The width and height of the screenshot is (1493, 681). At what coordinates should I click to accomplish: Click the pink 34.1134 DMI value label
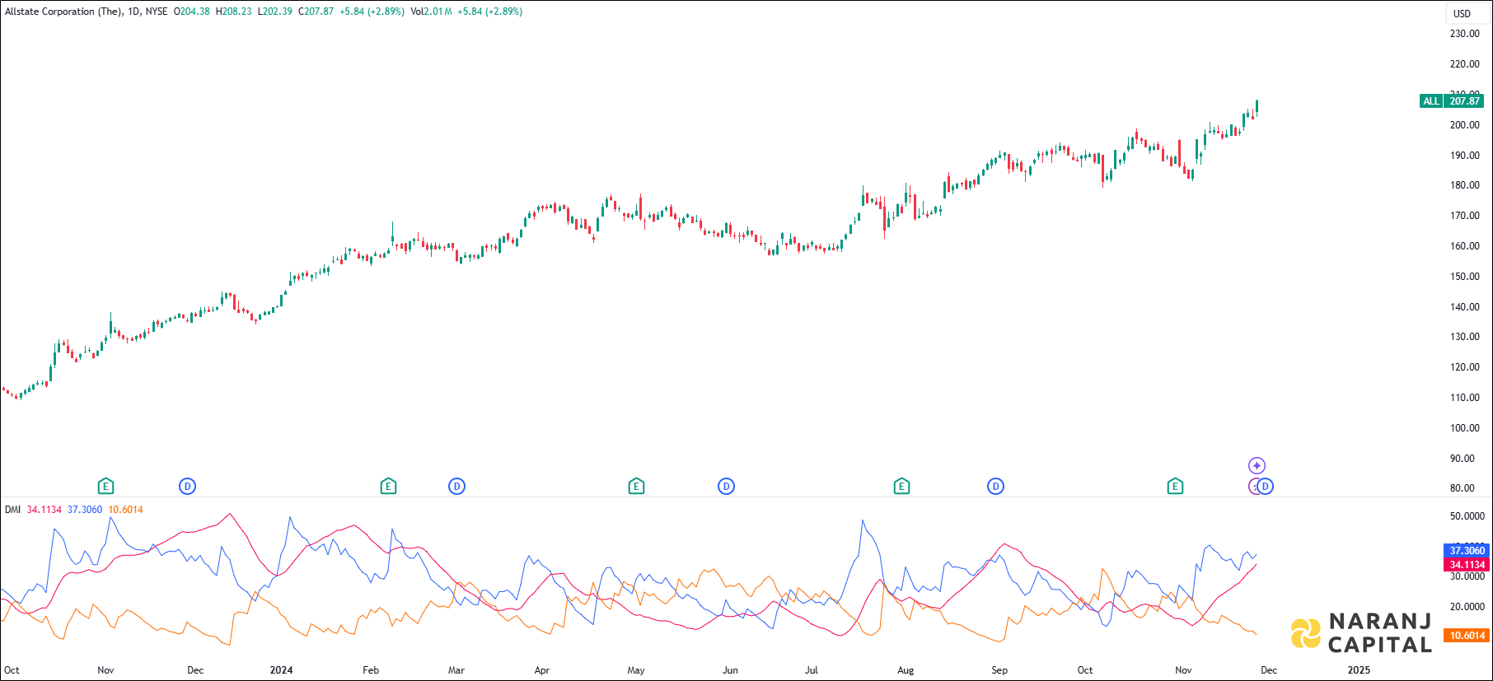point(1467,565)
